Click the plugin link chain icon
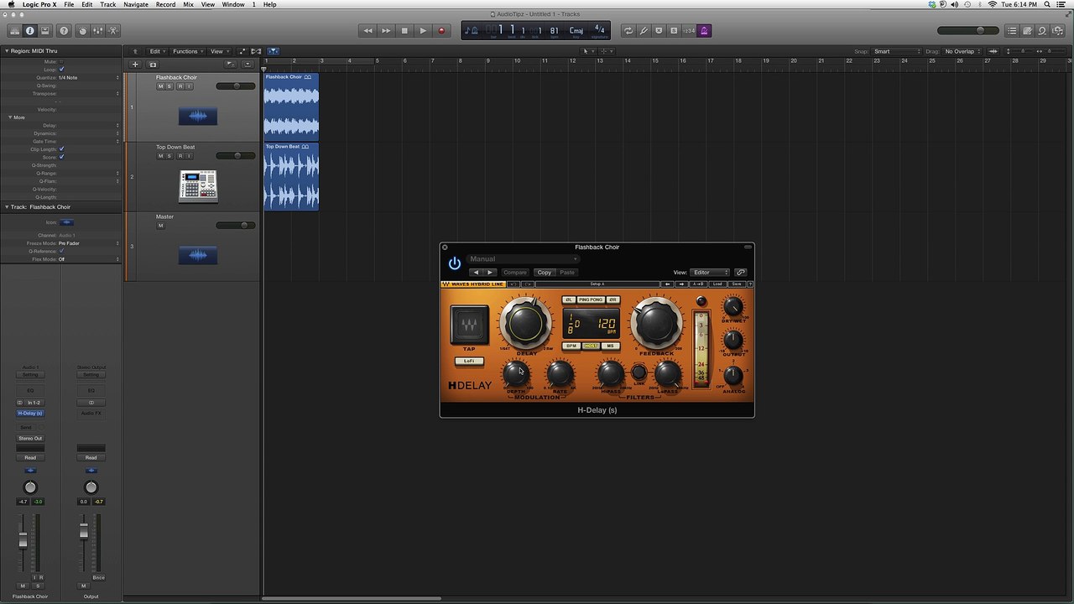The width and height of the screenshot is (1074, 604). (741, 273)
